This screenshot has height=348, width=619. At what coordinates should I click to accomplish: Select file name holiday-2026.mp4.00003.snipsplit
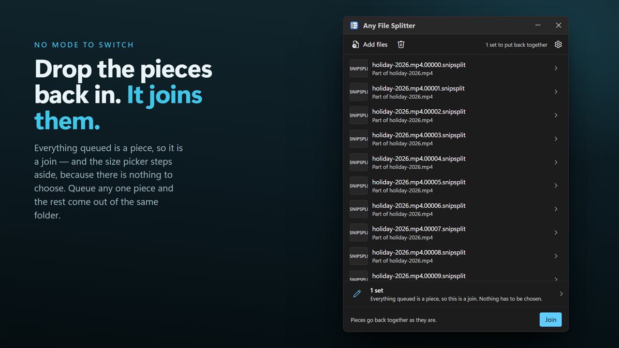click(419, 135)
